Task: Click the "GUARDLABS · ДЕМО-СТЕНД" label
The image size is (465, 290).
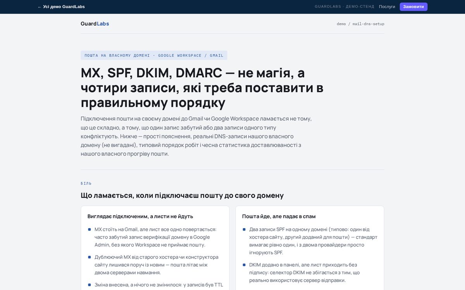Action: pos(344,7)
